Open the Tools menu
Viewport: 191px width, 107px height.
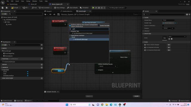[x=41, y=1]
